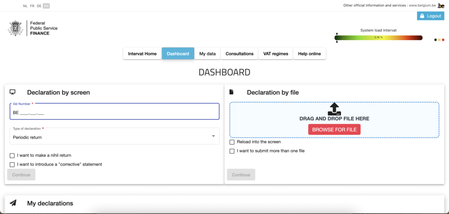
Task: Switch language to DE
Action: click(x=39, y=6)
